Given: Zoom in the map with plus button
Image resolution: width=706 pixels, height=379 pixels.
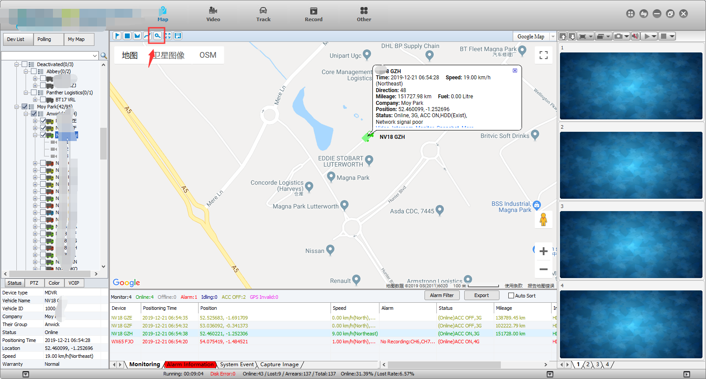Looking at the screenshot, I should pyautogui.click(x=544, y=251).
